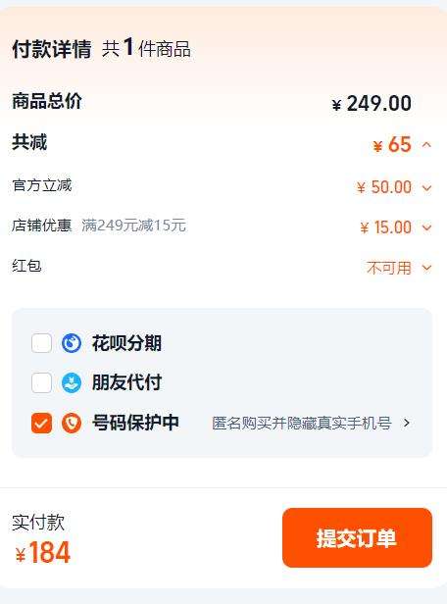Select the 花呗分期 label

[x=126, y=343]
